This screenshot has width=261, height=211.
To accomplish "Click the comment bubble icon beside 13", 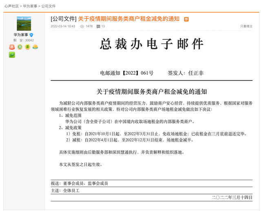I will [x=98, y=26].
